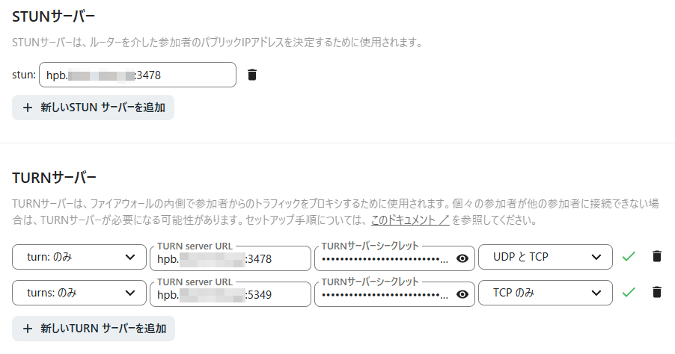Reveal secret for the second TURN server

(462, 295)
